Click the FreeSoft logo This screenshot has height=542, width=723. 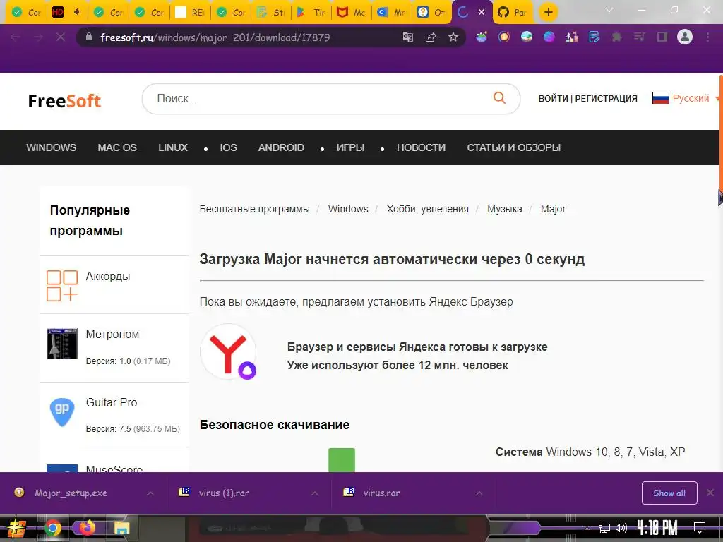[x=64, y=101]
